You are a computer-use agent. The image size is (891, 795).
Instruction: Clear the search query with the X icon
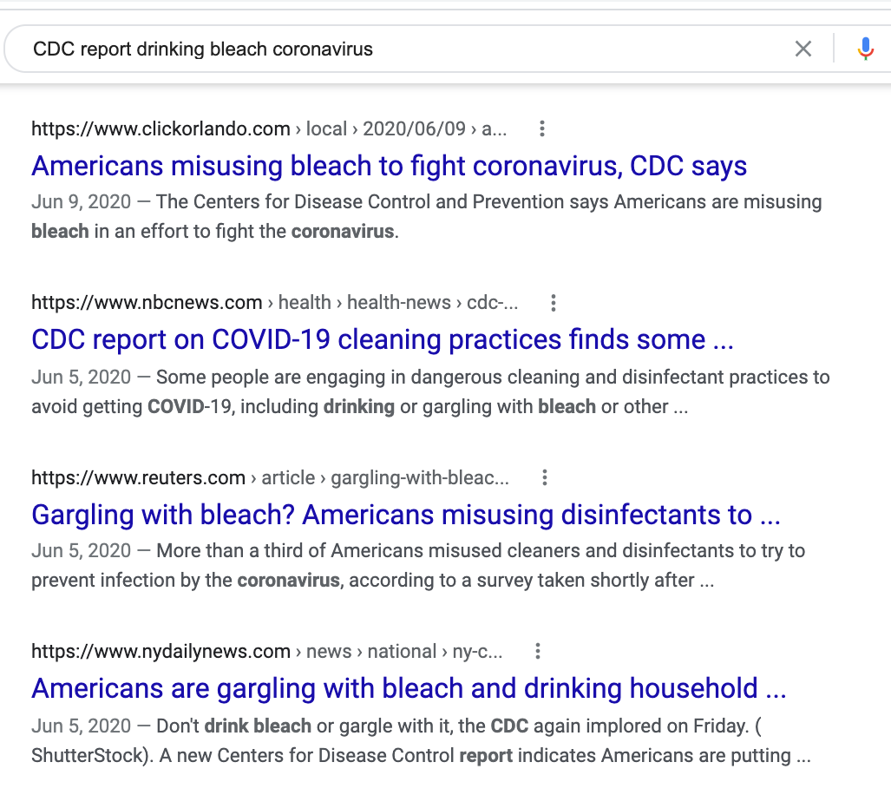click(803, 49)
